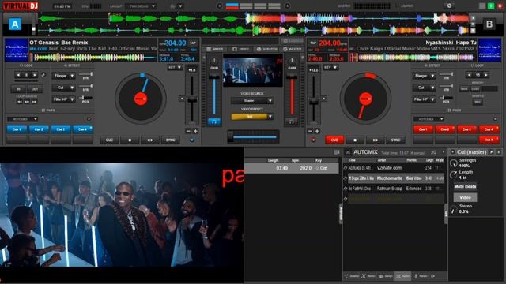Click left deck pitch plus button

[195, 131]
